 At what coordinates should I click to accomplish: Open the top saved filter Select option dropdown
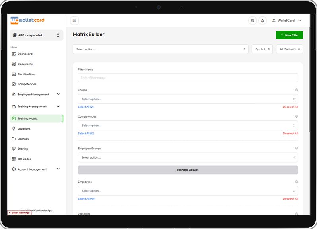[161, 49]
